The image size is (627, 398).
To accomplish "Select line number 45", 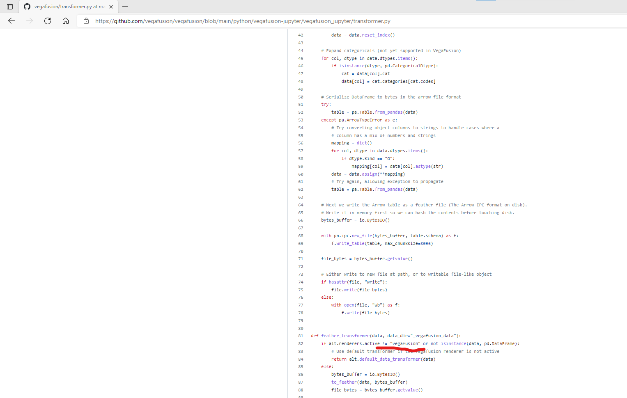I will (301, 58).
